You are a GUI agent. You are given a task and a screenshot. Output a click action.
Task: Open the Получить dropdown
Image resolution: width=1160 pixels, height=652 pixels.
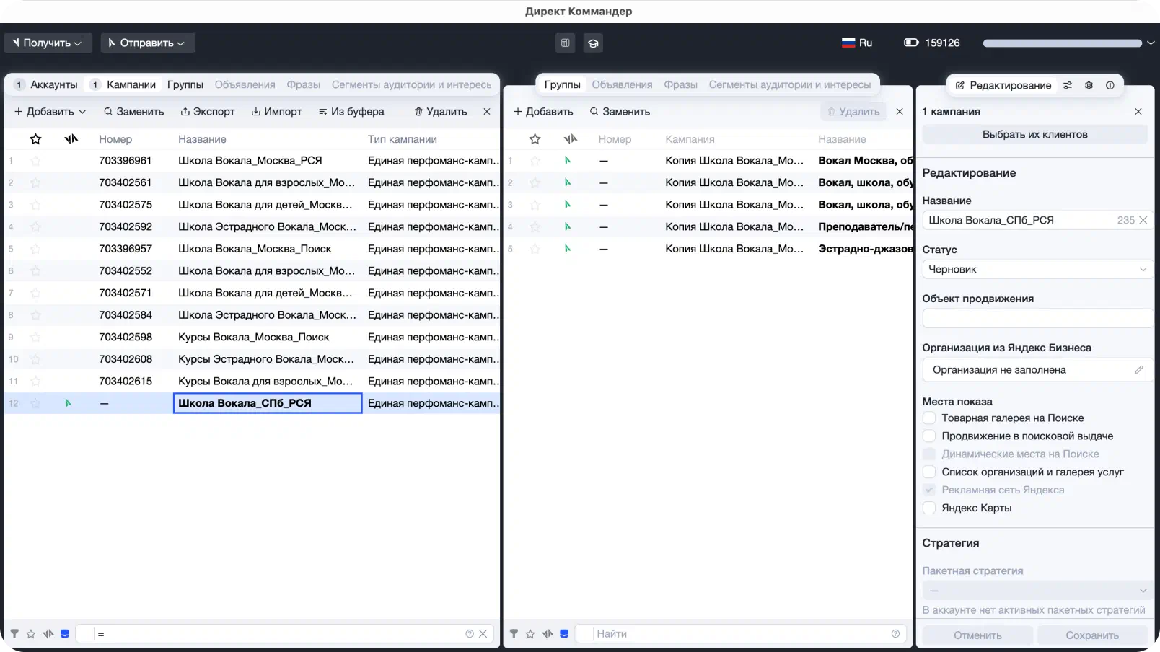(48, 43)
